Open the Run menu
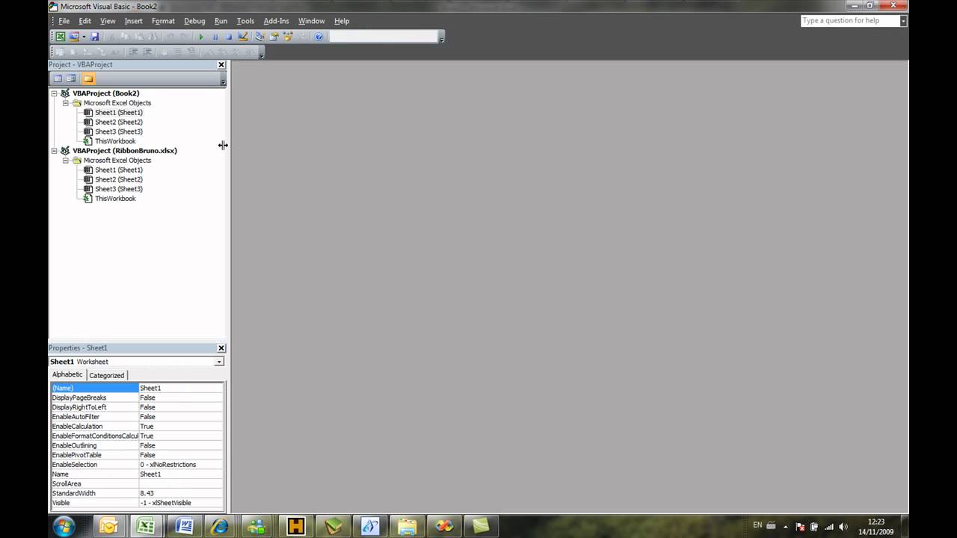 [221, 21]
